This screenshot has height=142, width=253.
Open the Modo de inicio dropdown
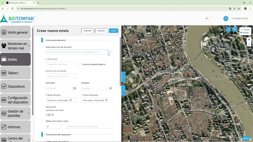pos(61,100)
